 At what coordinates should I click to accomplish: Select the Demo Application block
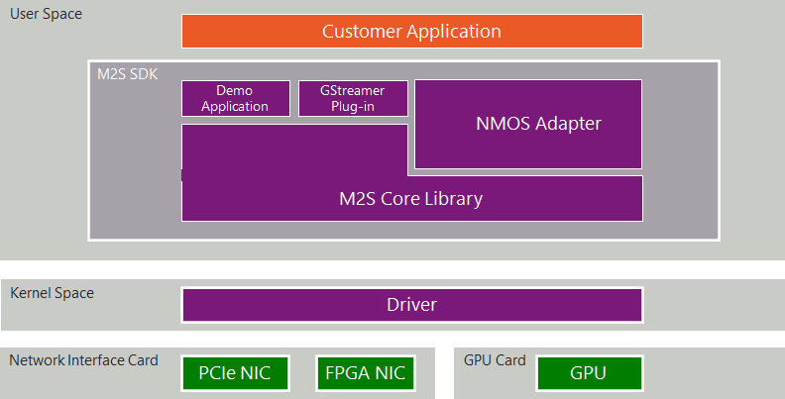coord(235,98)
